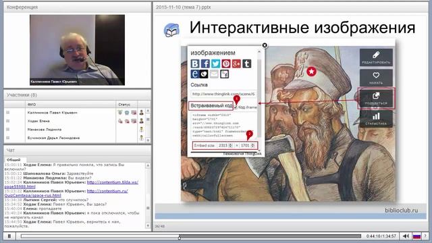Open contentium.bilda.ws link in chat

pyautogui.click(x=72, y=184)
